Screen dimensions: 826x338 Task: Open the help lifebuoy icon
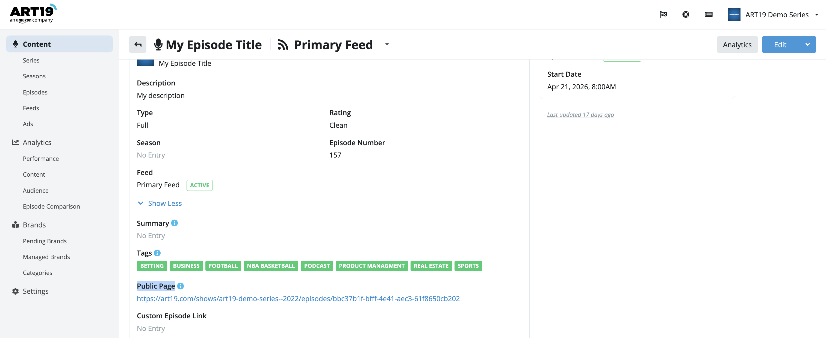686,14
